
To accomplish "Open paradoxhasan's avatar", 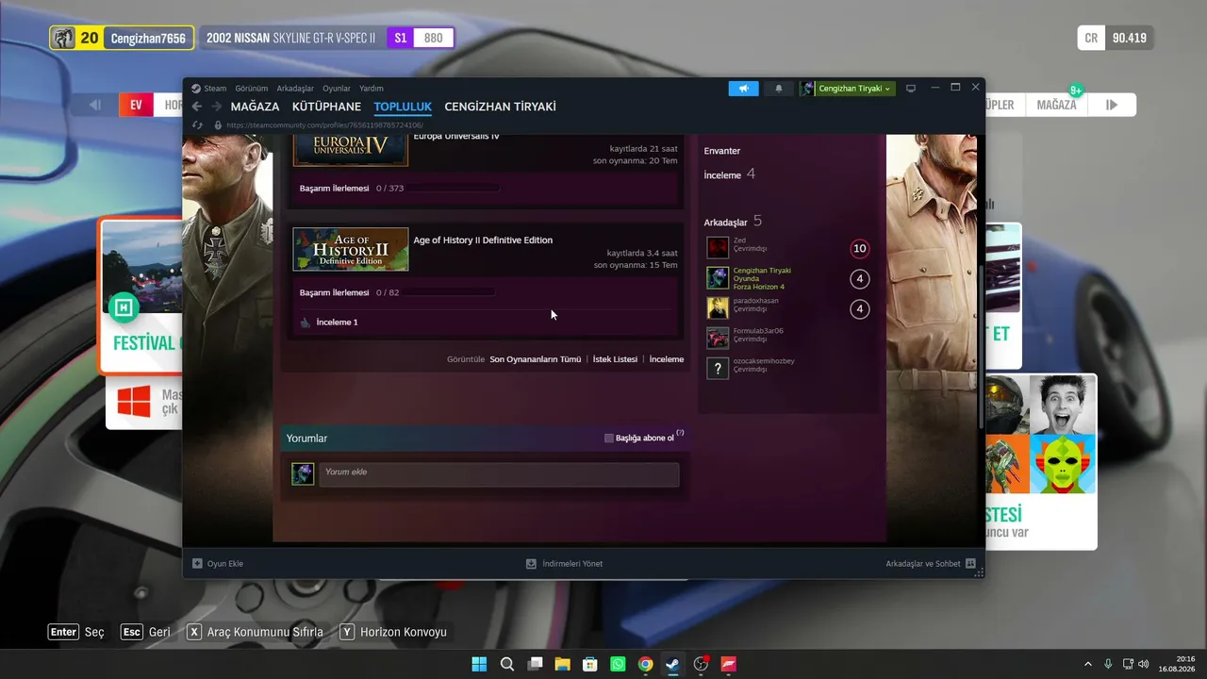I will [x=718, y=308].
